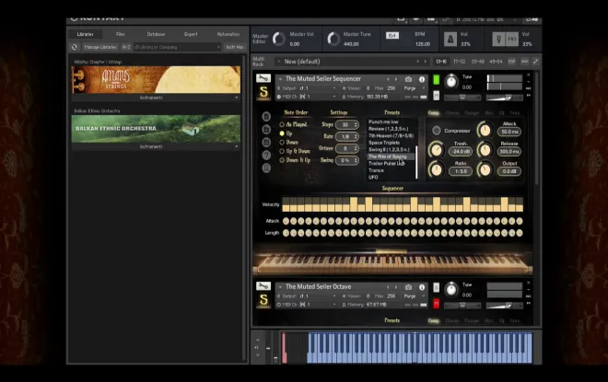Click the keyboard octave shift down arrow
The image size is (608, 382).
[x=258, y=354]
